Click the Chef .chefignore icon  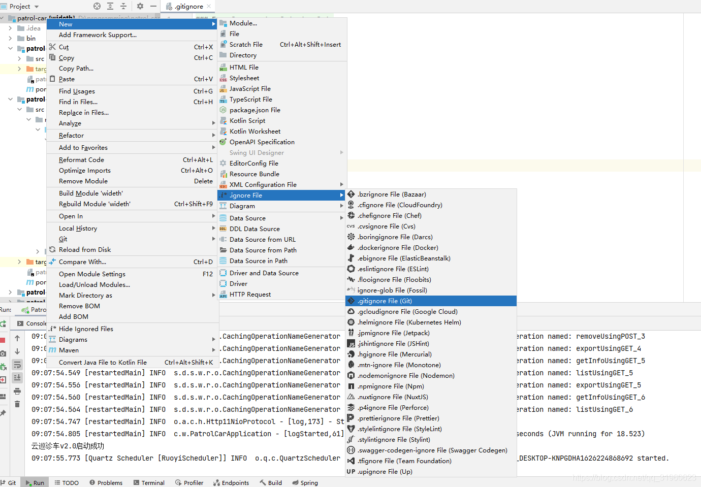point(351,216)
